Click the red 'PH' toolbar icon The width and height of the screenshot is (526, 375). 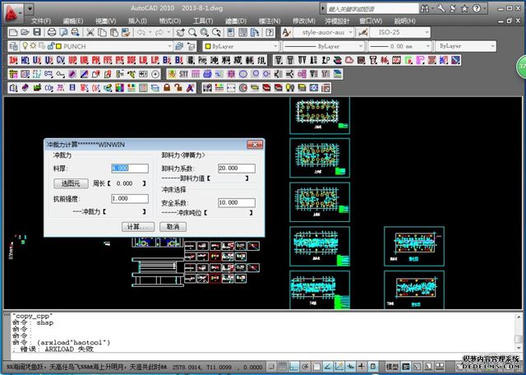[x=96, y=60]
